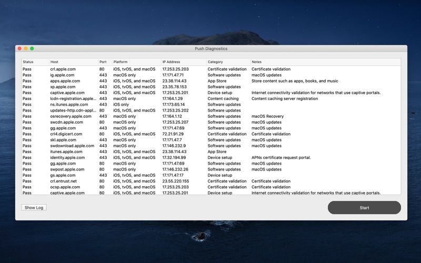Select the lcdn-registration.apple host cell
The height and width of the screenshot is (263, 421).
[73, 98]
